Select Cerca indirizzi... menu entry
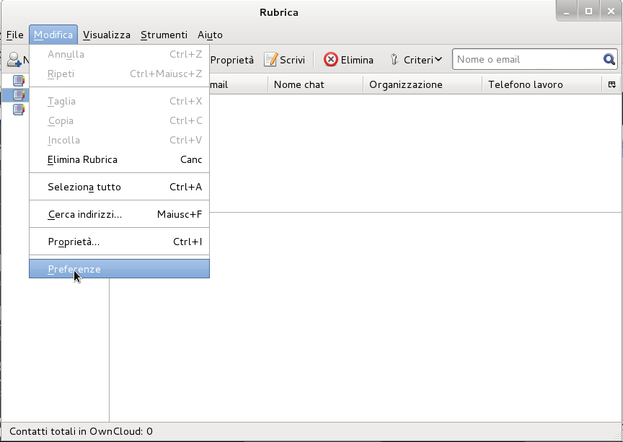The height and width of the screenshot is (442, 623). click(x=84, y=214)
